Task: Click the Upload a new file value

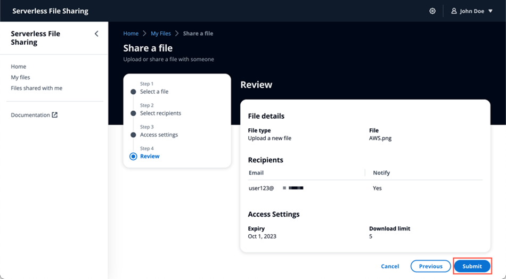Action: (x=270, y=138)
